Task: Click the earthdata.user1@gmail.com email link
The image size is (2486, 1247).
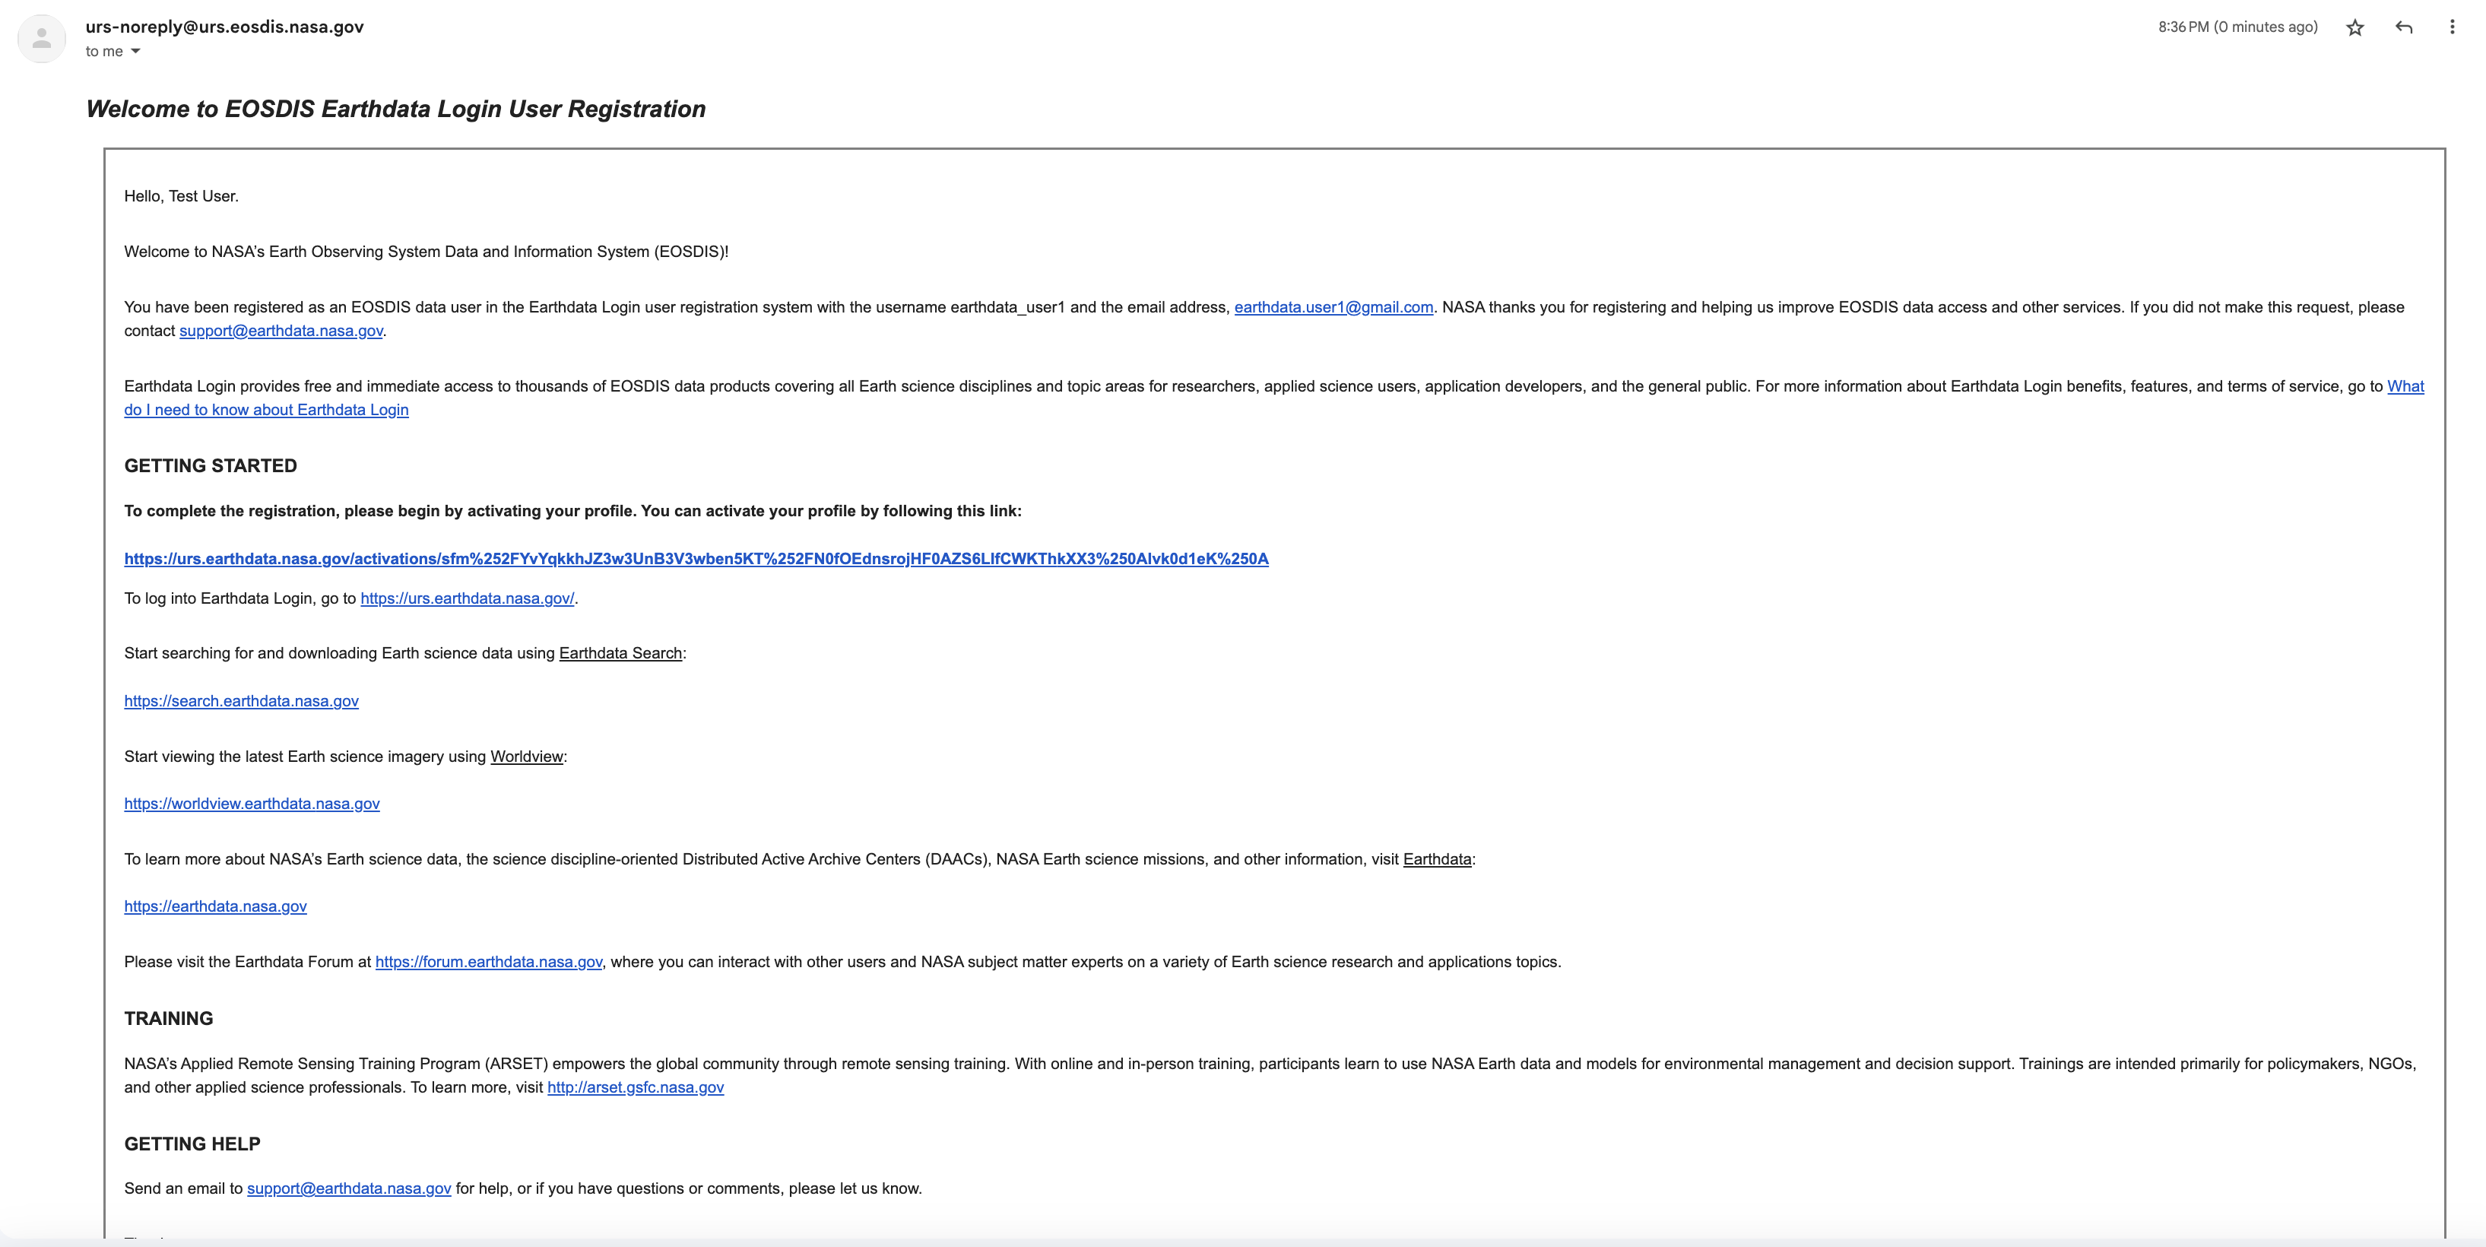Action: click(1333, 307)
